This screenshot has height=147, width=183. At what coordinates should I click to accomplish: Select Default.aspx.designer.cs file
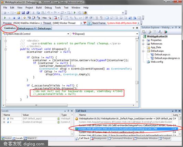pos(167,58)
